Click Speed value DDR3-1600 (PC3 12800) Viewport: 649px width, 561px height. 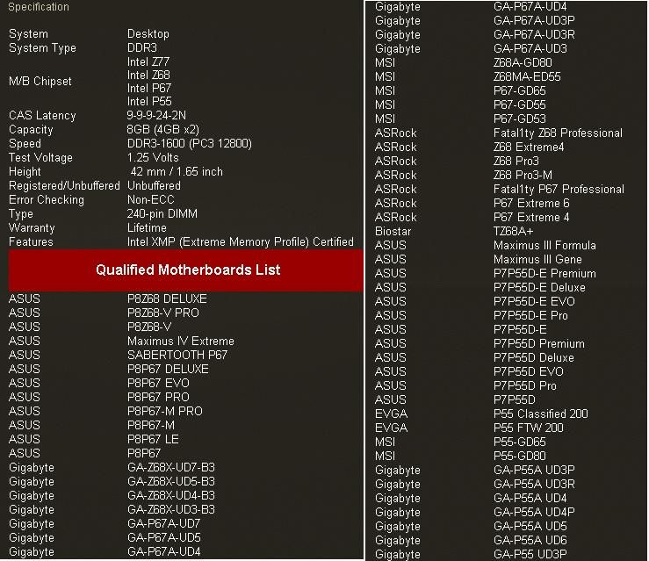189,144
